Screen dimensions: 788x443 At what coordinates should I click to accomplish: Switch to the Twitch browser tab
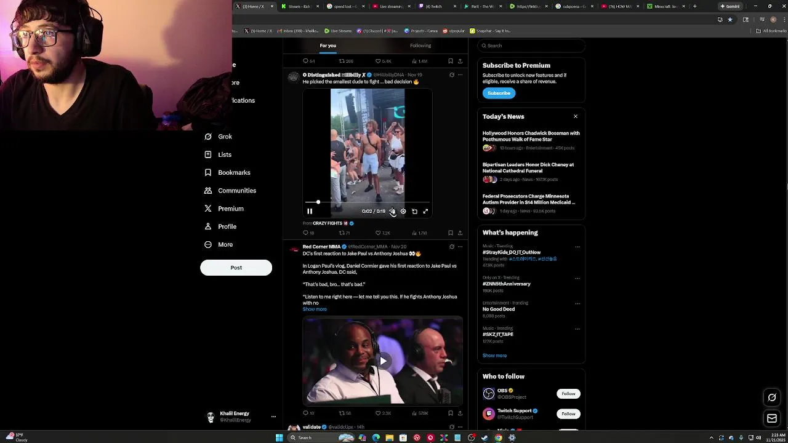pos(437,6)
